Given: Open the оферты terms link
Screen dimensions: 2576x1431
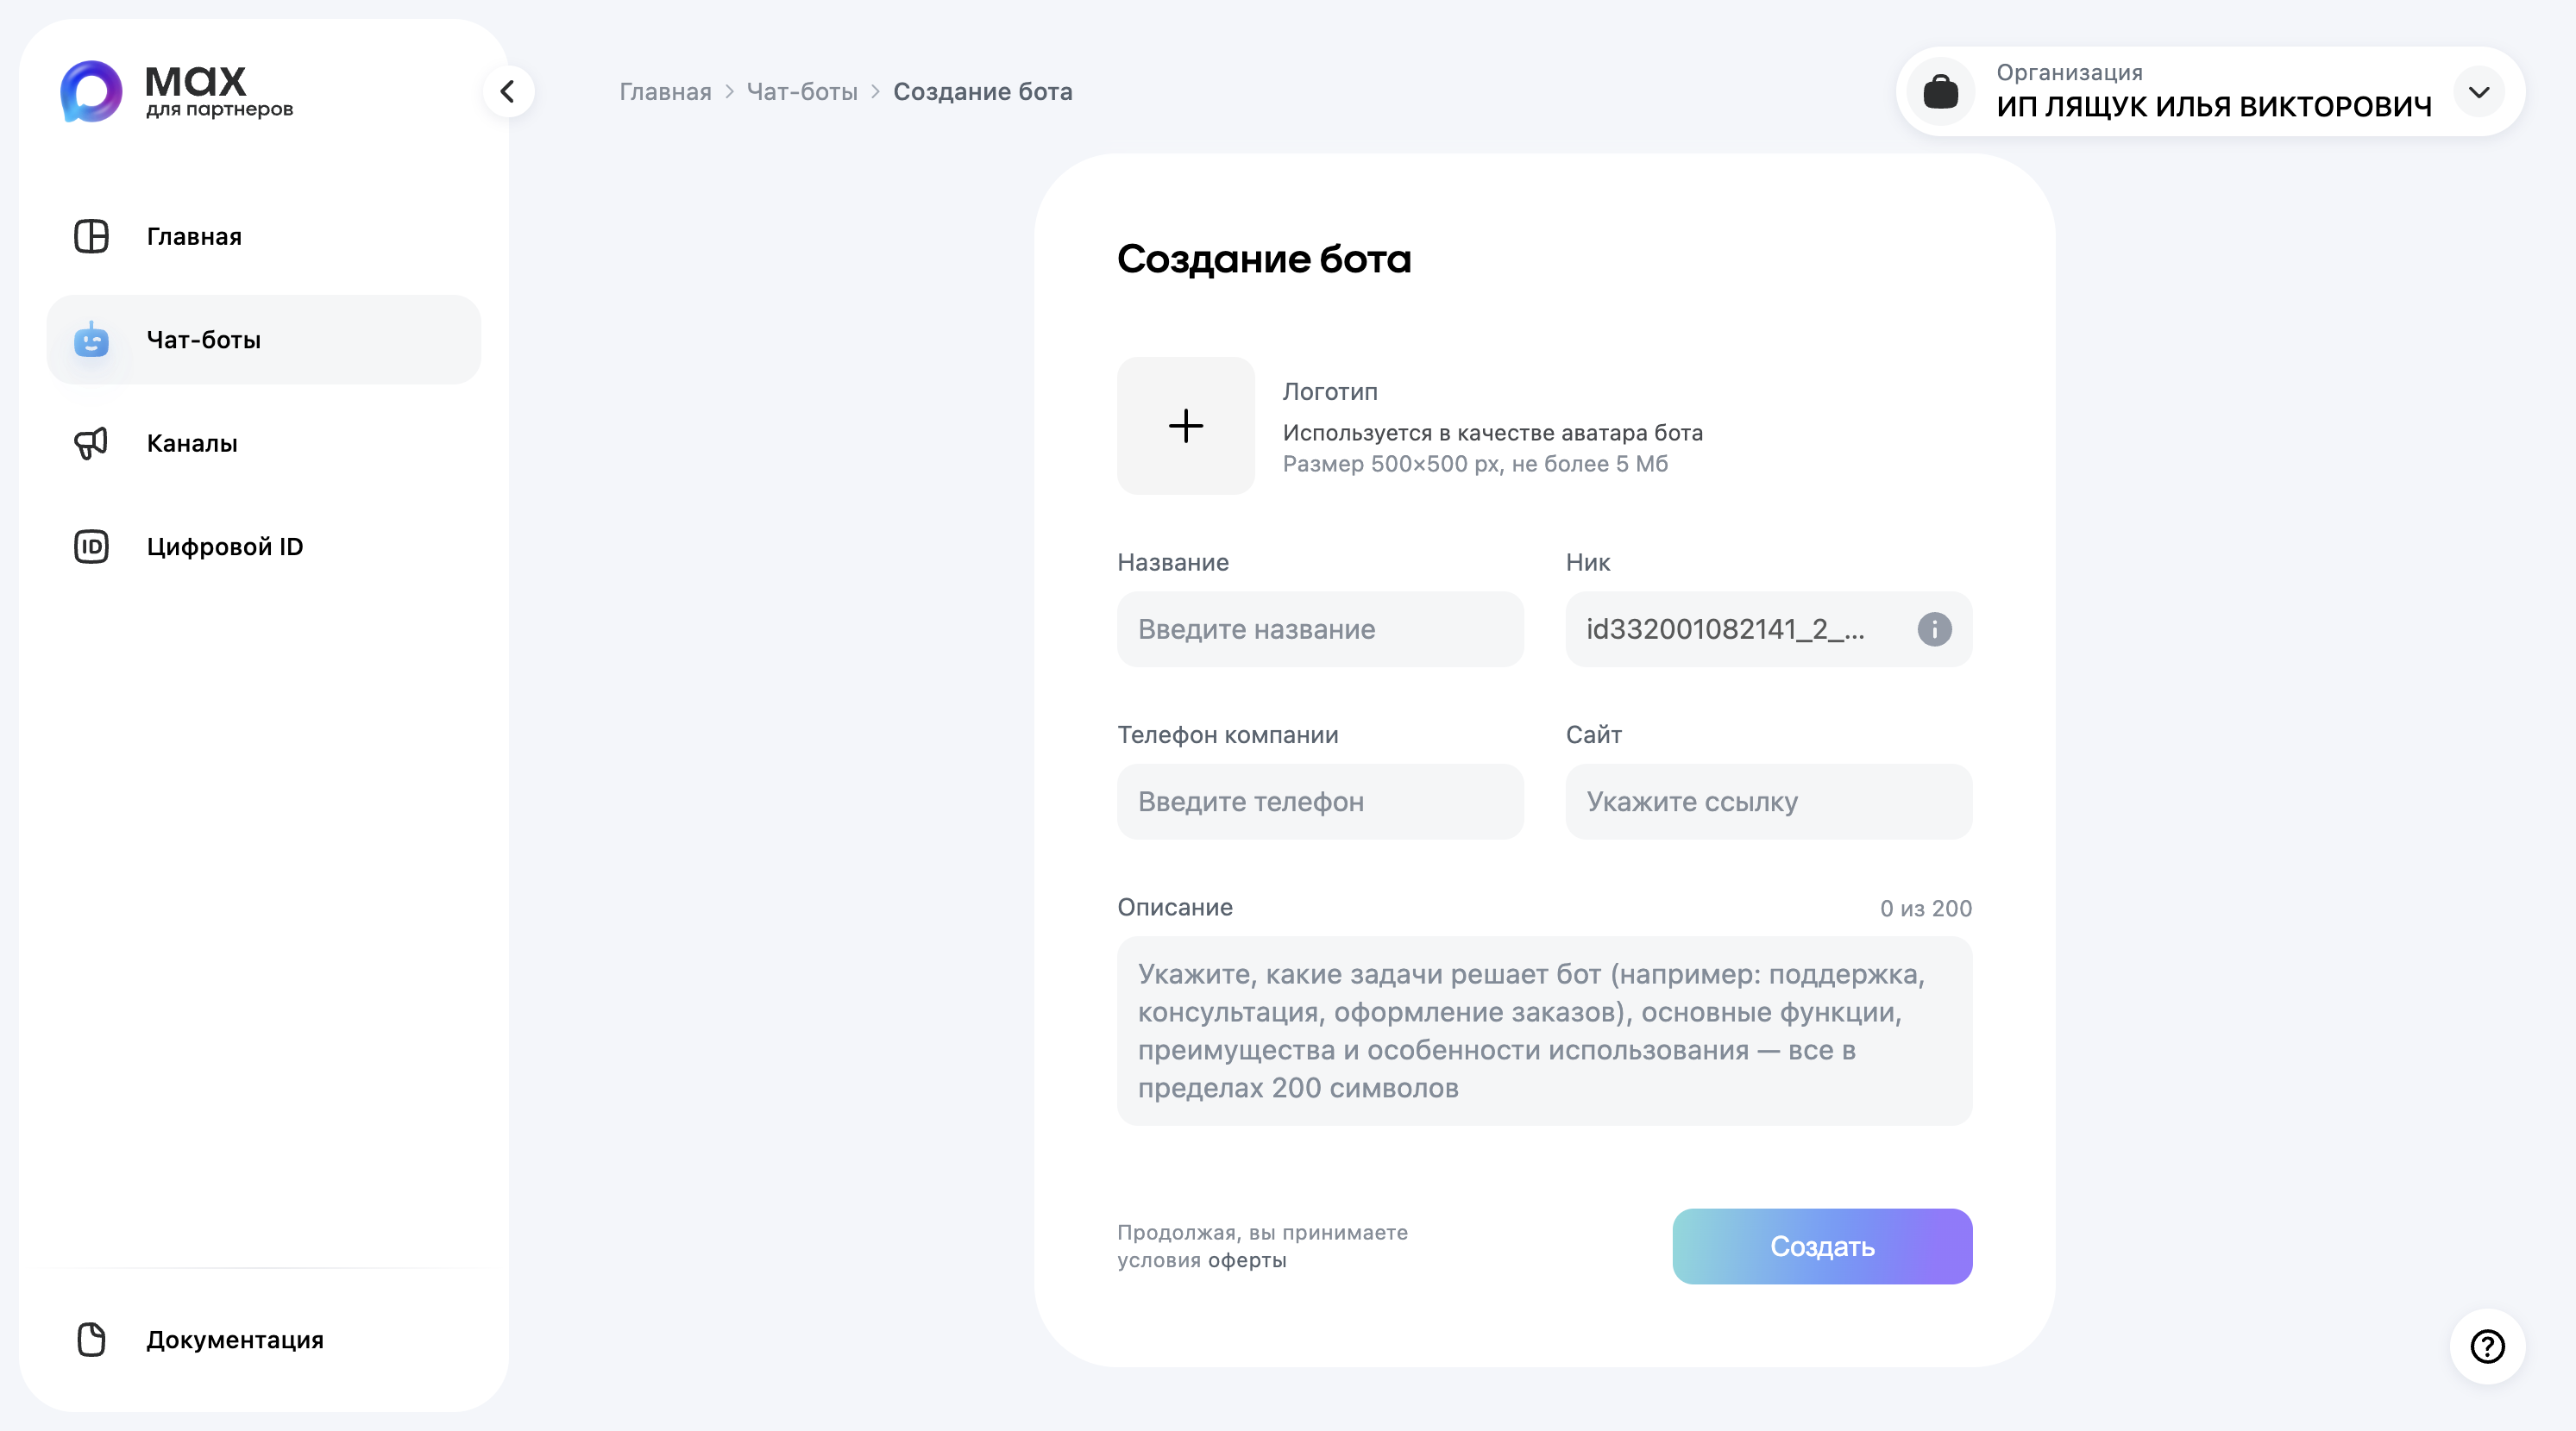Looking at the screenshot, I should [x=1249, y=1260].
